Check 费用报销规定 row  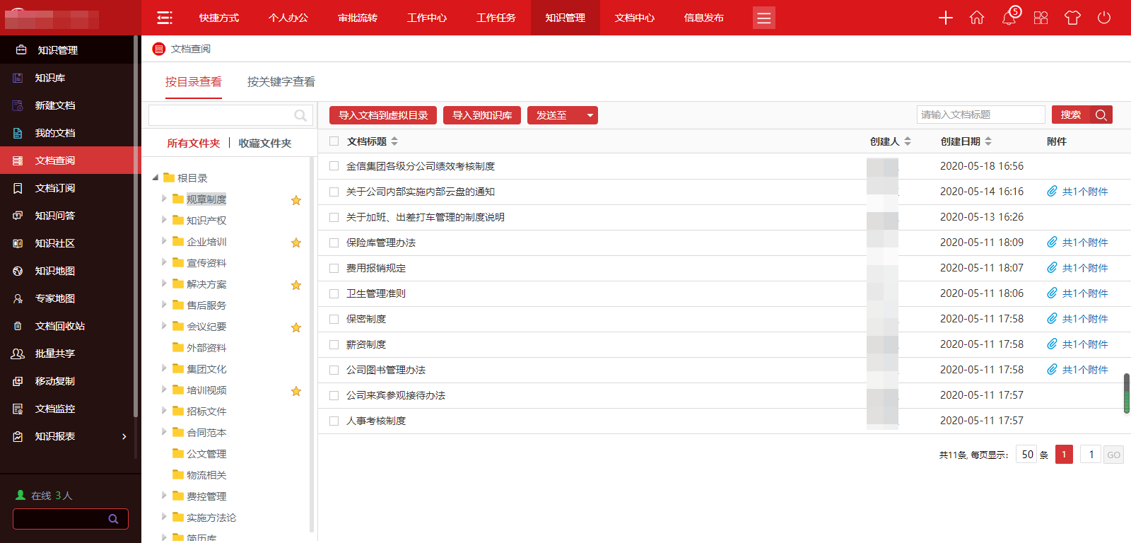coord(334,268)
